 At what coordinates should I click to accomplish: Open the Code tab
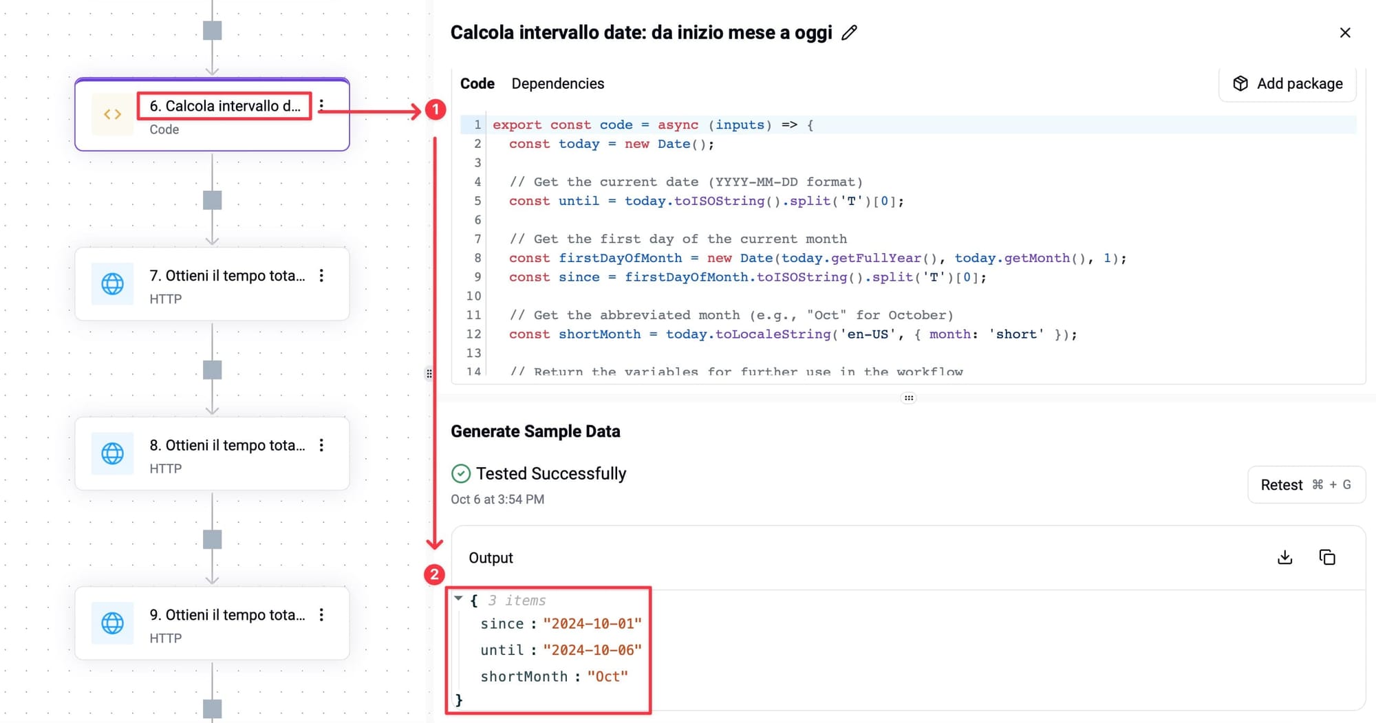point(477,83)
